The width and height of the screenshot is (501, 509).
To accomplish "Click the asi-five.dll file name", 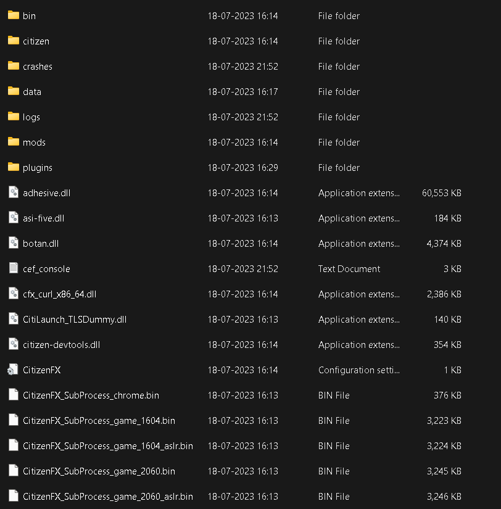I will 44,218.
